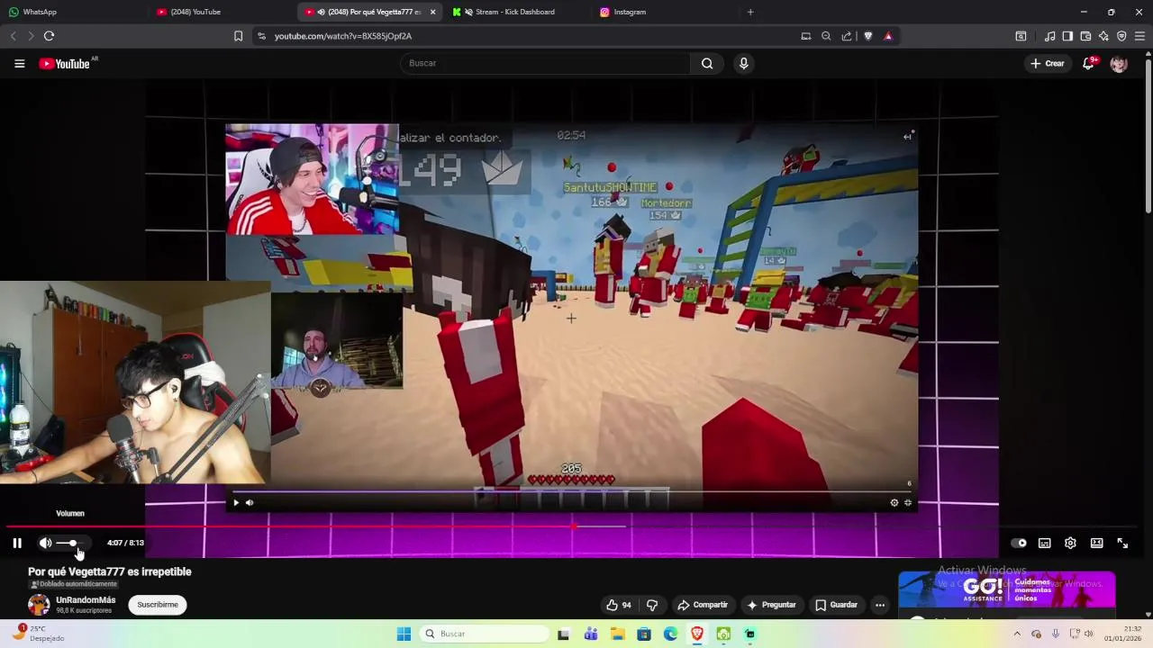
Task: Pause the video
Action: (17, 543)
